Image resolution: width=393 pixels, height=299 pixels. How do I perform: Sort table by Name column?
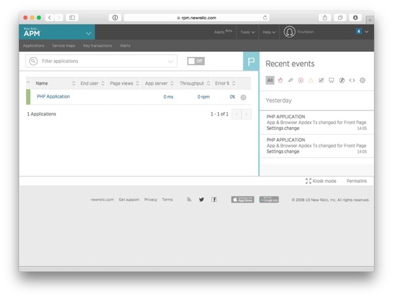pos(55,83)
